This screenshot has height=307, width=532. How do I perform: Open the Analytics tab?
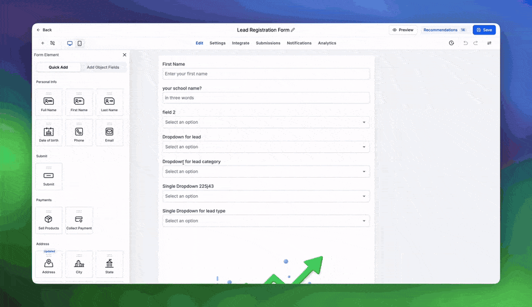click(x=327, y=43)
